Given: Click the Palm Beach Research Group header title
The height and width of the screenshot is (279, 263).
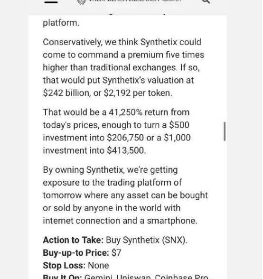Looking at the screenshot, I should (135, 1).
